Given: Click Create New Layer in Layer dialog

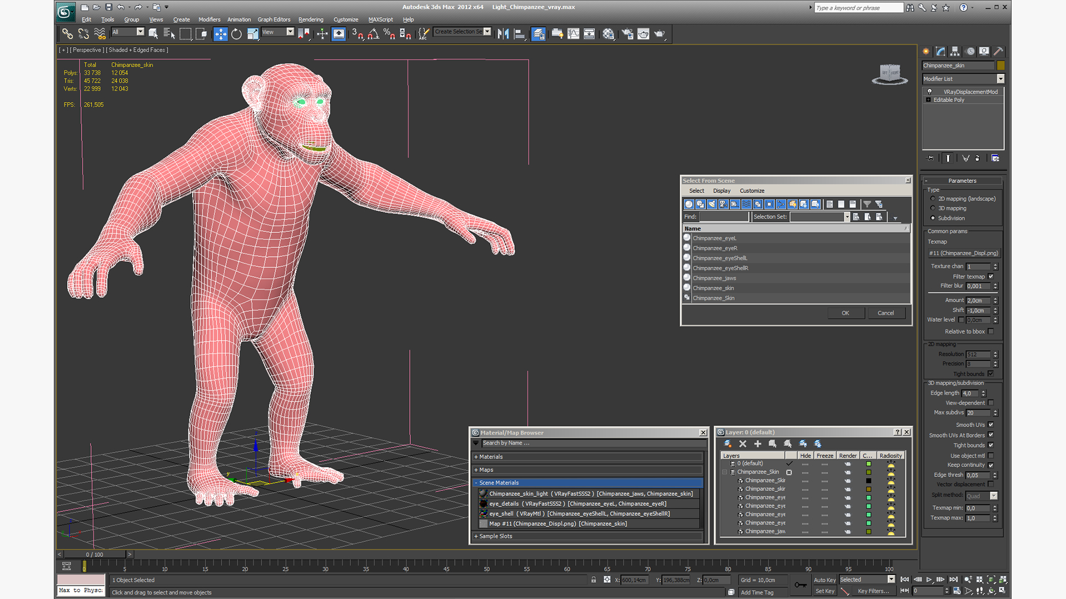Looking at the screenshot, I should [x=728, y=444].
